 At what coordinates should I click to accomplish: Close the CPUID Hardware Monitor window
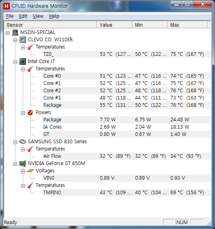(202, 4)
